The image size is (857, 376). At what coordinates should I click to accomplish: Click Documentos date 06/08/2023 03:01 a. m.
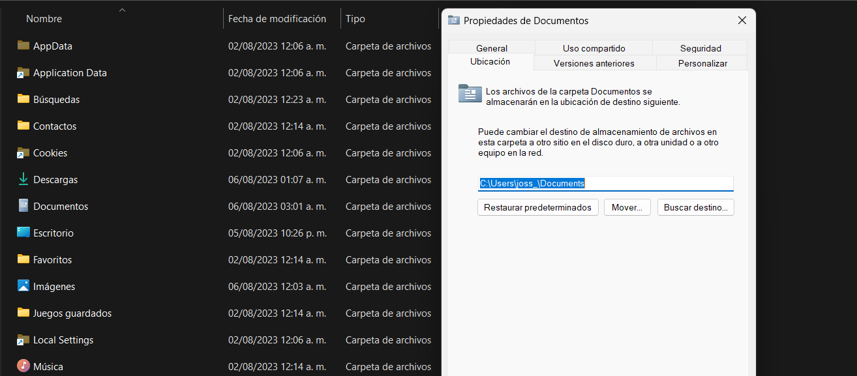tap(277, 207)
